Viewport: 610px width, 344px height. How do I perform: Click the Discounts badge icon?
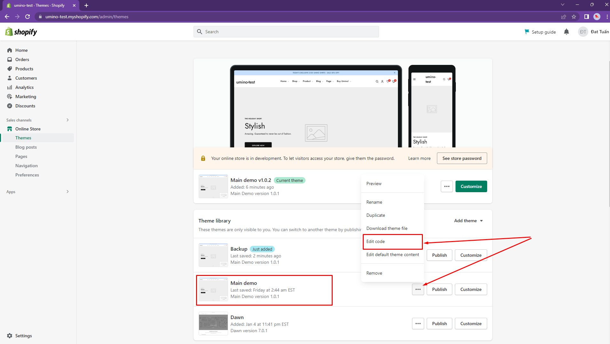[x=10, y=106]
